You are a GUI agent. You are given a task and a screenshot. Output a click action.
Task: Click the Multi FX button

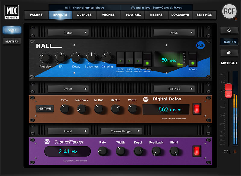tap(12, 41)
